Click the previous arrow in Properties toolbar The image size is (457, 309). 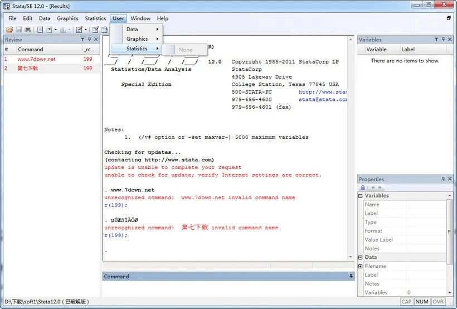(373, 187)
